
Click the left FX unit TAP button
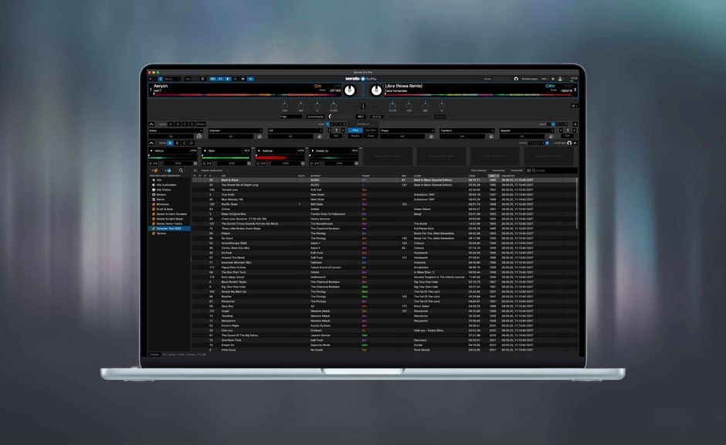tap(336, 136)
